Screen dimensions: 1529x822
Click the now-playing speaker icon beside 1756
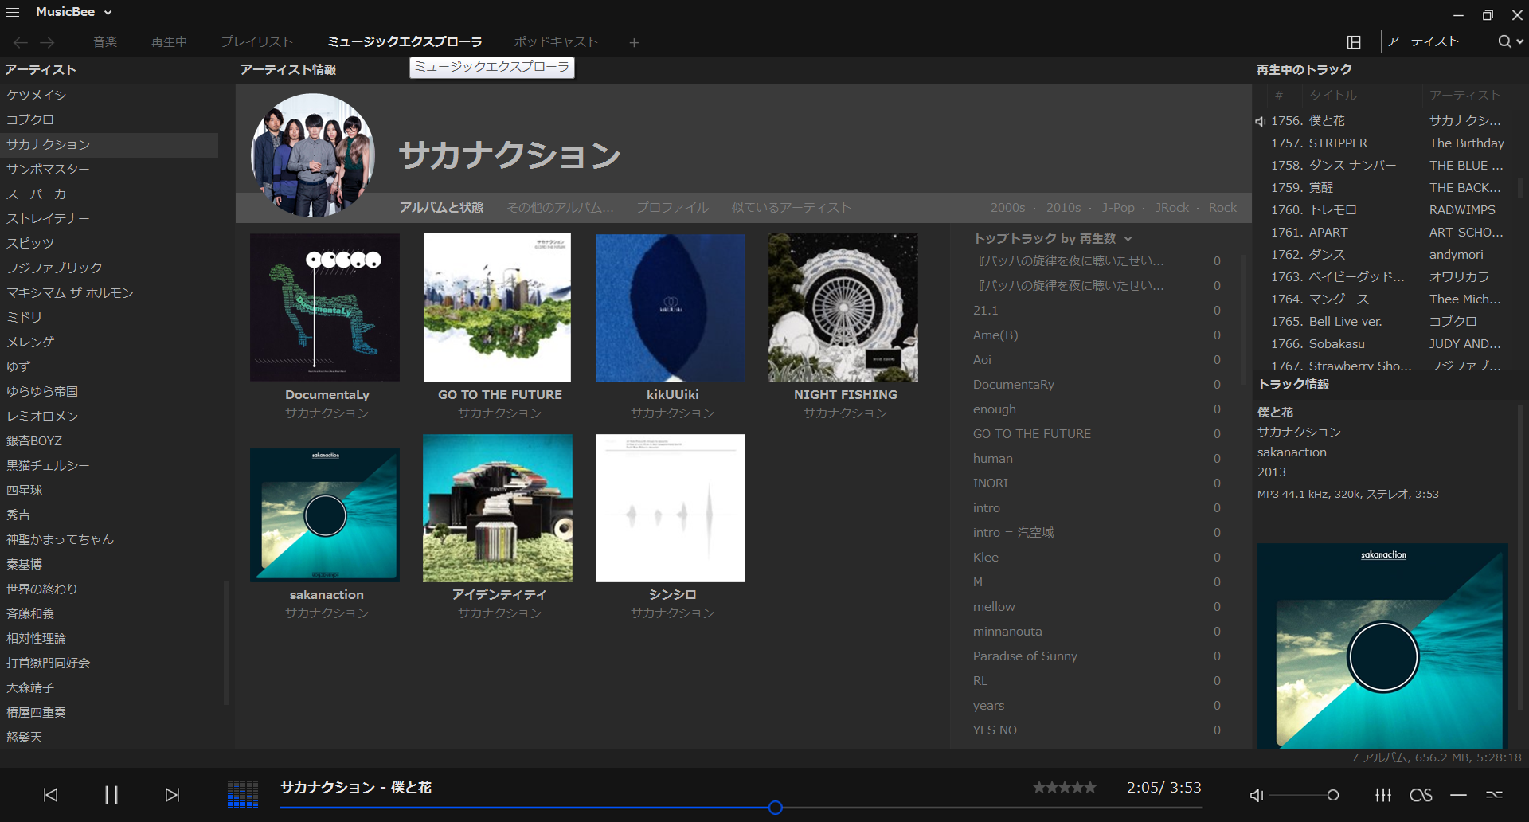(1261, 121)
